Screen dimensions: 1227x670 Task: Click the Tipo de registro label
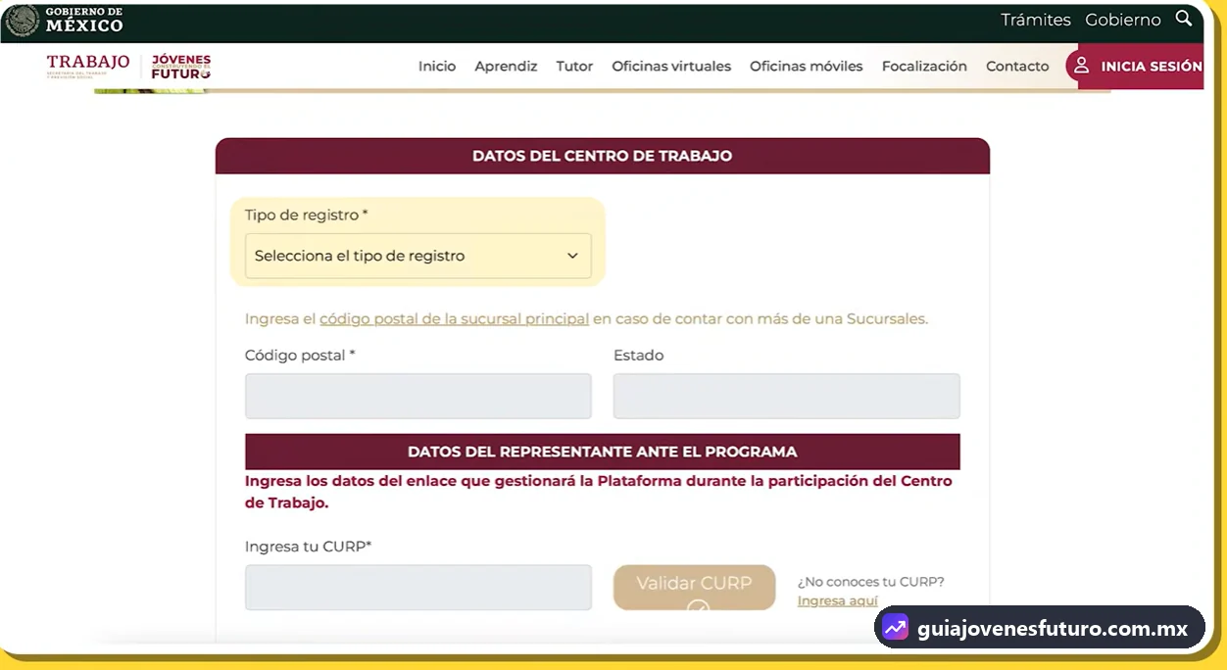(307, 215)
